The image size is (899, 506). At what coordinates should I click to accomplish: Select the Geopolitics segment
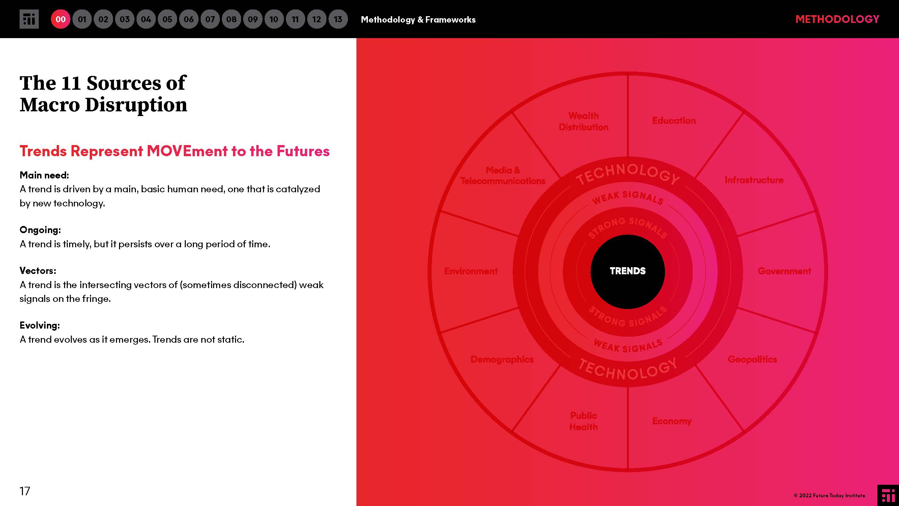tap(752, 359)
